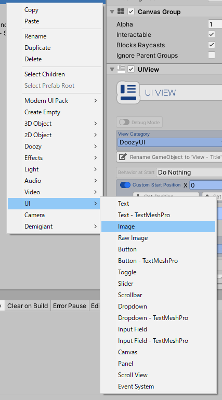Image resolution: width=222 pixels, height=400 pixels.
Task: Open Behavior at Start dropdown
Action: [189, 172]
